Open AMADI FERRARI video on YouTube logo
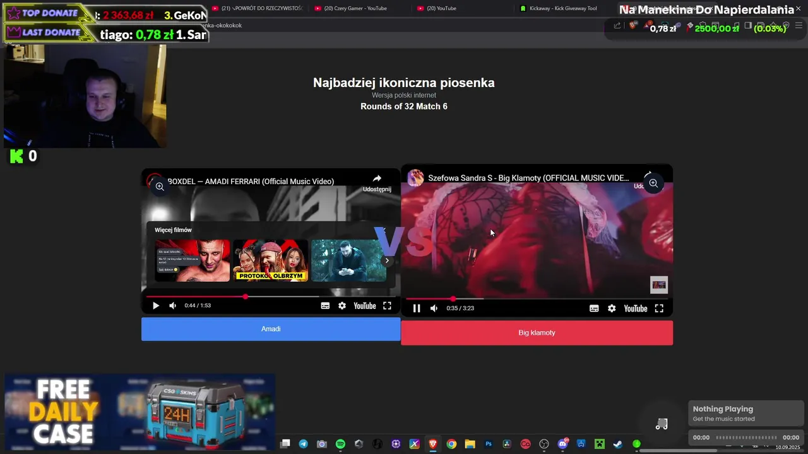Viewport: 808px width, 454px height. point(365,306)
